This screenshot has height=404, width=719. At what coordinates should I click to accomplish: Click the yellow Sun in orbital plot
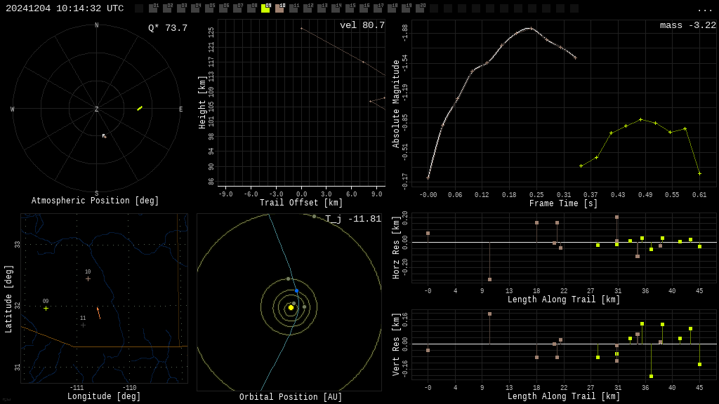click(291, 307)
